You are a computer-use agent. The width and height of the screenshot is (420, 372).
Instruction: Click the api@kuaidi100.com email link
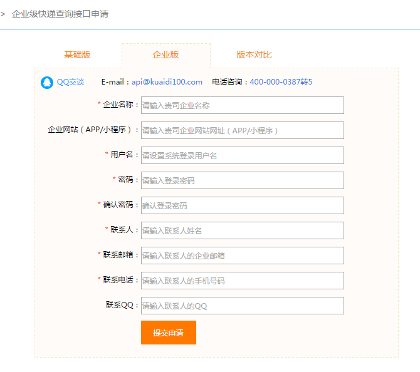click(x=167, y=82)
